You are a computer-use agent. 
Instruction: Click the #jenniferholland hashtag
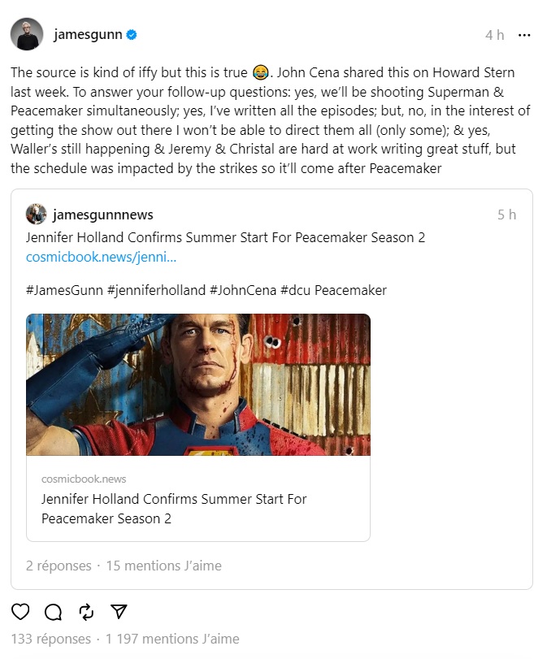(156, 290)
